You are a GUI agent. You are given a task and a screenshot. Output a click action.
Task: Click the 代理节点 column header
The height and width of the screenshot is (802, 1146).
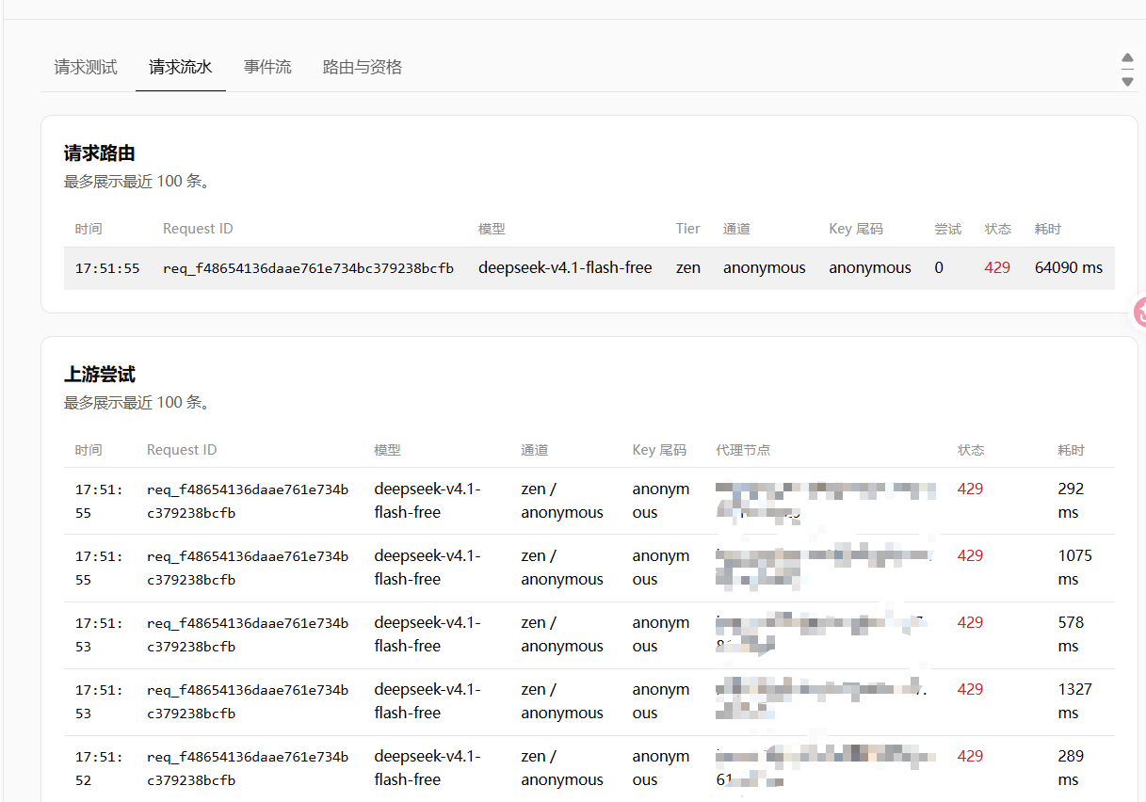[x=743, y=450]
